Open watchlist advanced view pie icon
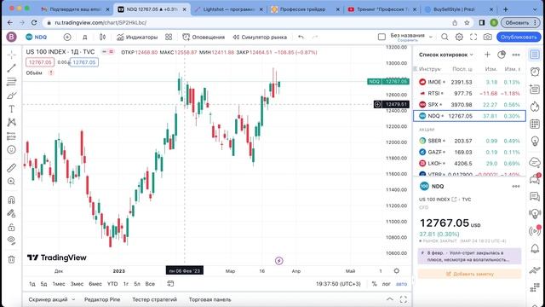 [502, 55]
